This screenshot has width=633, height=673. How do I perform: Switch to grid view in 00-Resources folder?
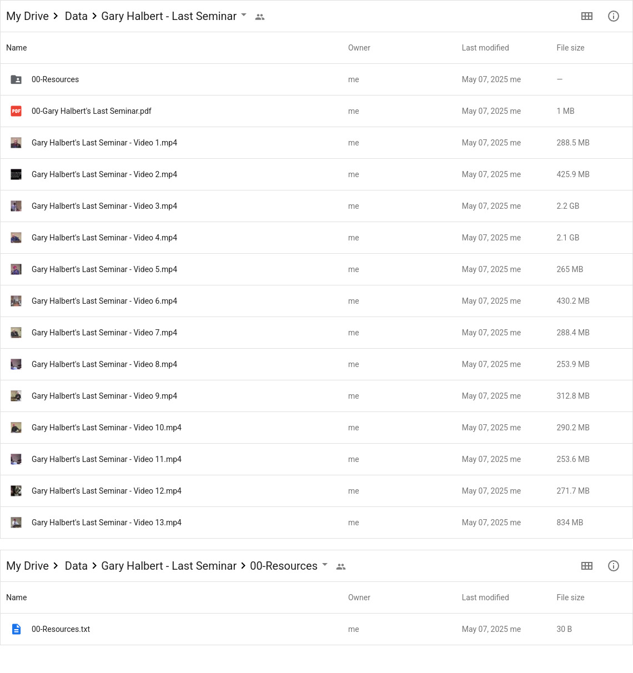(x=586, y=566)
